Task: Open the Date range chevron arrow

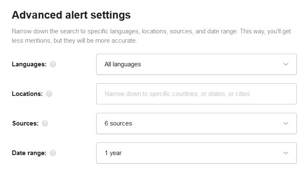Action: tap(285, 153)
